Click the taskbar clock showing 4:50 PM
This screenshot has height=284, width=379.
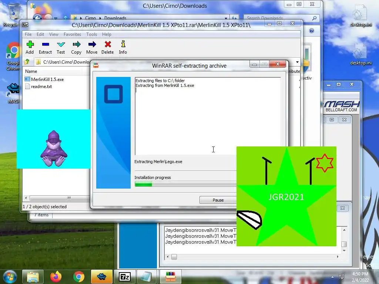click(x=360, y=277)
